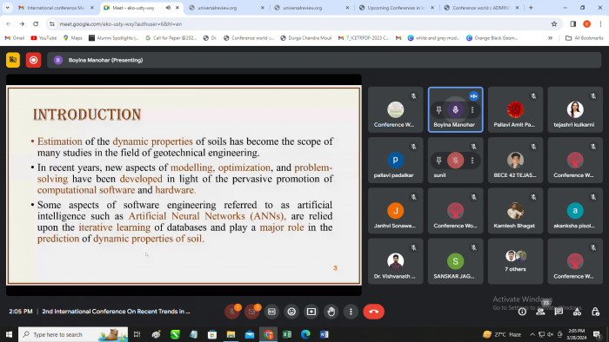Open host controls lock icon
Image resolution: width=609 pixels, height=342 pixels.
coord(595,312)
